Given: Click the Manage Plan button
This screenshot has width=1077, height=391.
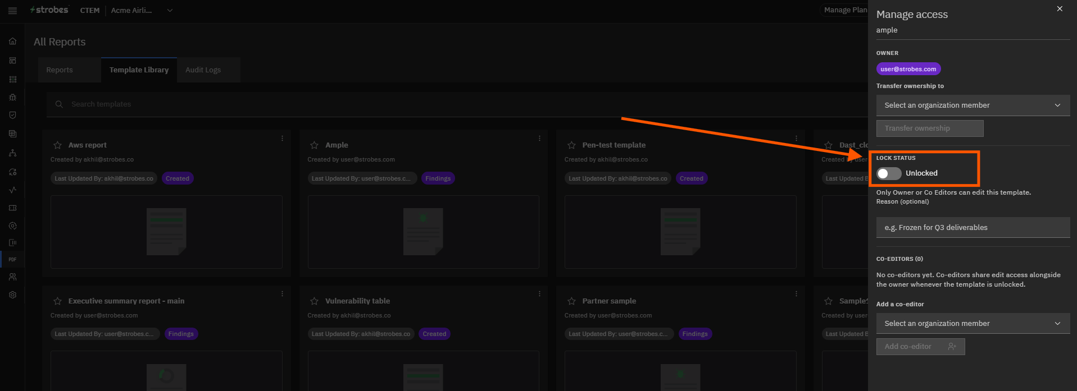Looking at the screenshot, I should 844,10.
